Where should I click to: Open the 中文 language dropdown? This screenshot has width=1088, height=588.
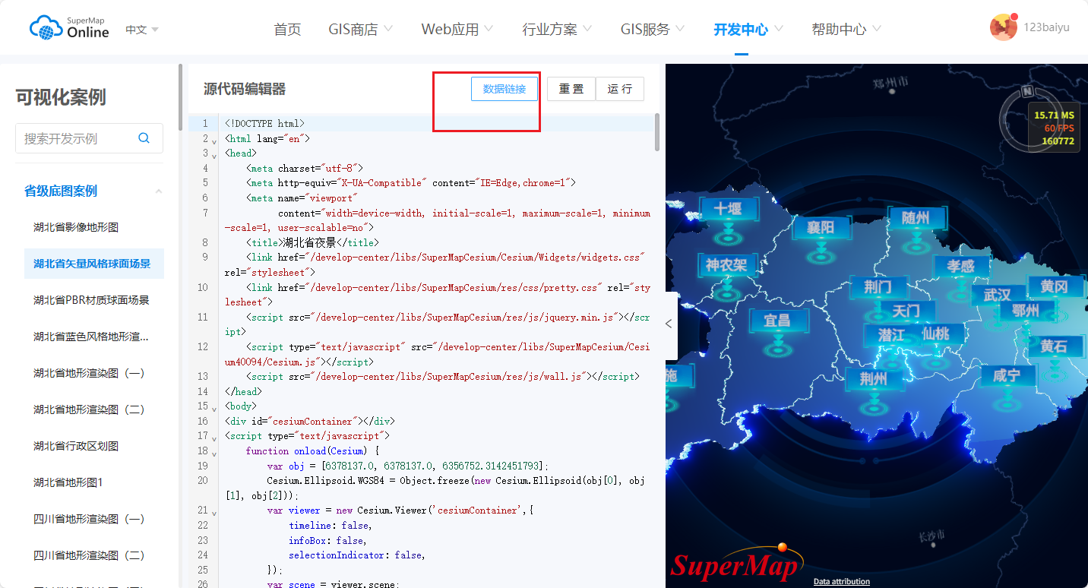coord(142,30)
